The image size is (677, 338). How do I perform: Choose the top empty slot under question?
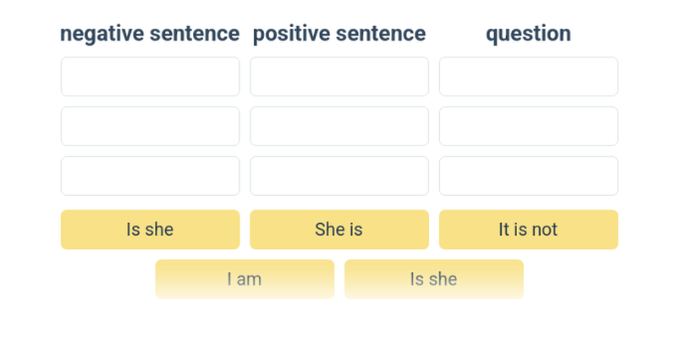pyautogui.click(x=528, y=77)
